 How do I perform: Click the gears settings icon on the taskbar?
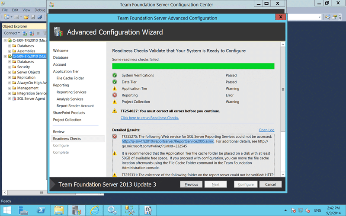point(112,210)
